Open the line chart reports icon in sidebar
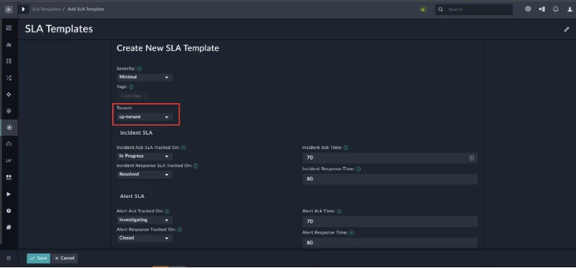This screenshot has height=268, width=576. pos(9,161)
